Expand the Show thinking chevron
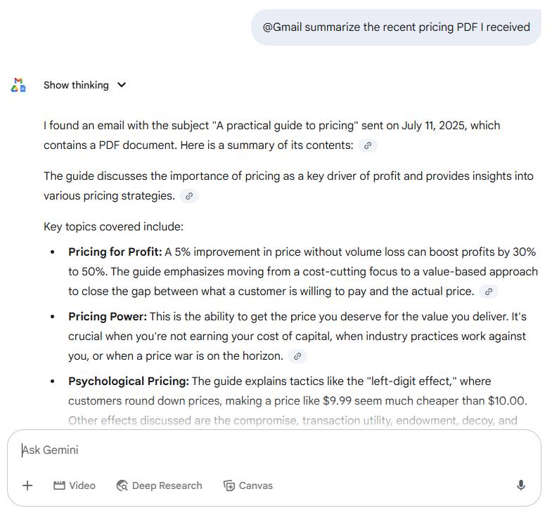The width and height of the screenshot is (552, 515). coord(122,85)
